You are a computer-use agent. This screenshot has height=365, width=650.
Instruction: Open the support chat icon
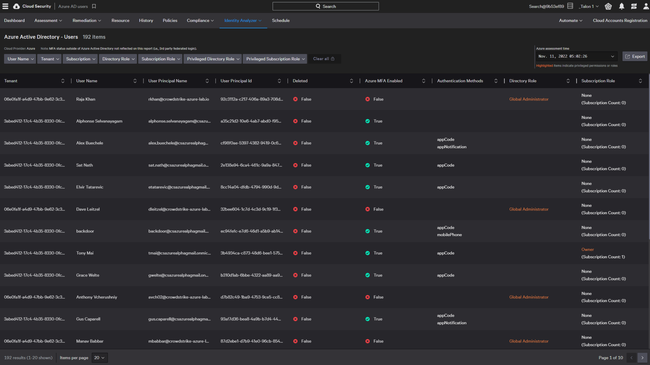tap(634, 6)
